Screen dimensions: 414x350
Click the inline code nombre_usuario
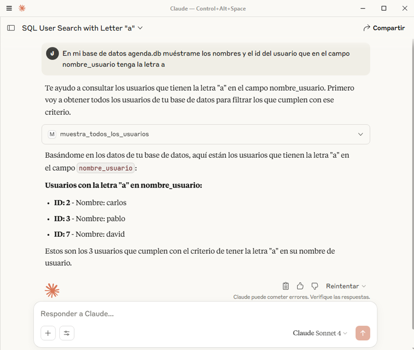pyautogui.click(x=106, y=168)
